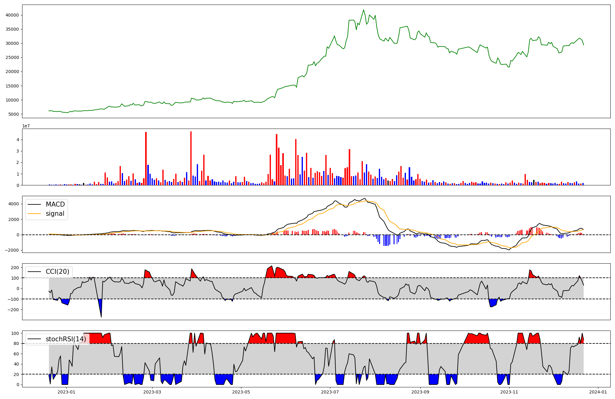Click the MACD legend label
The width and height of the screenshot is (615, 399).
[55, 204]
